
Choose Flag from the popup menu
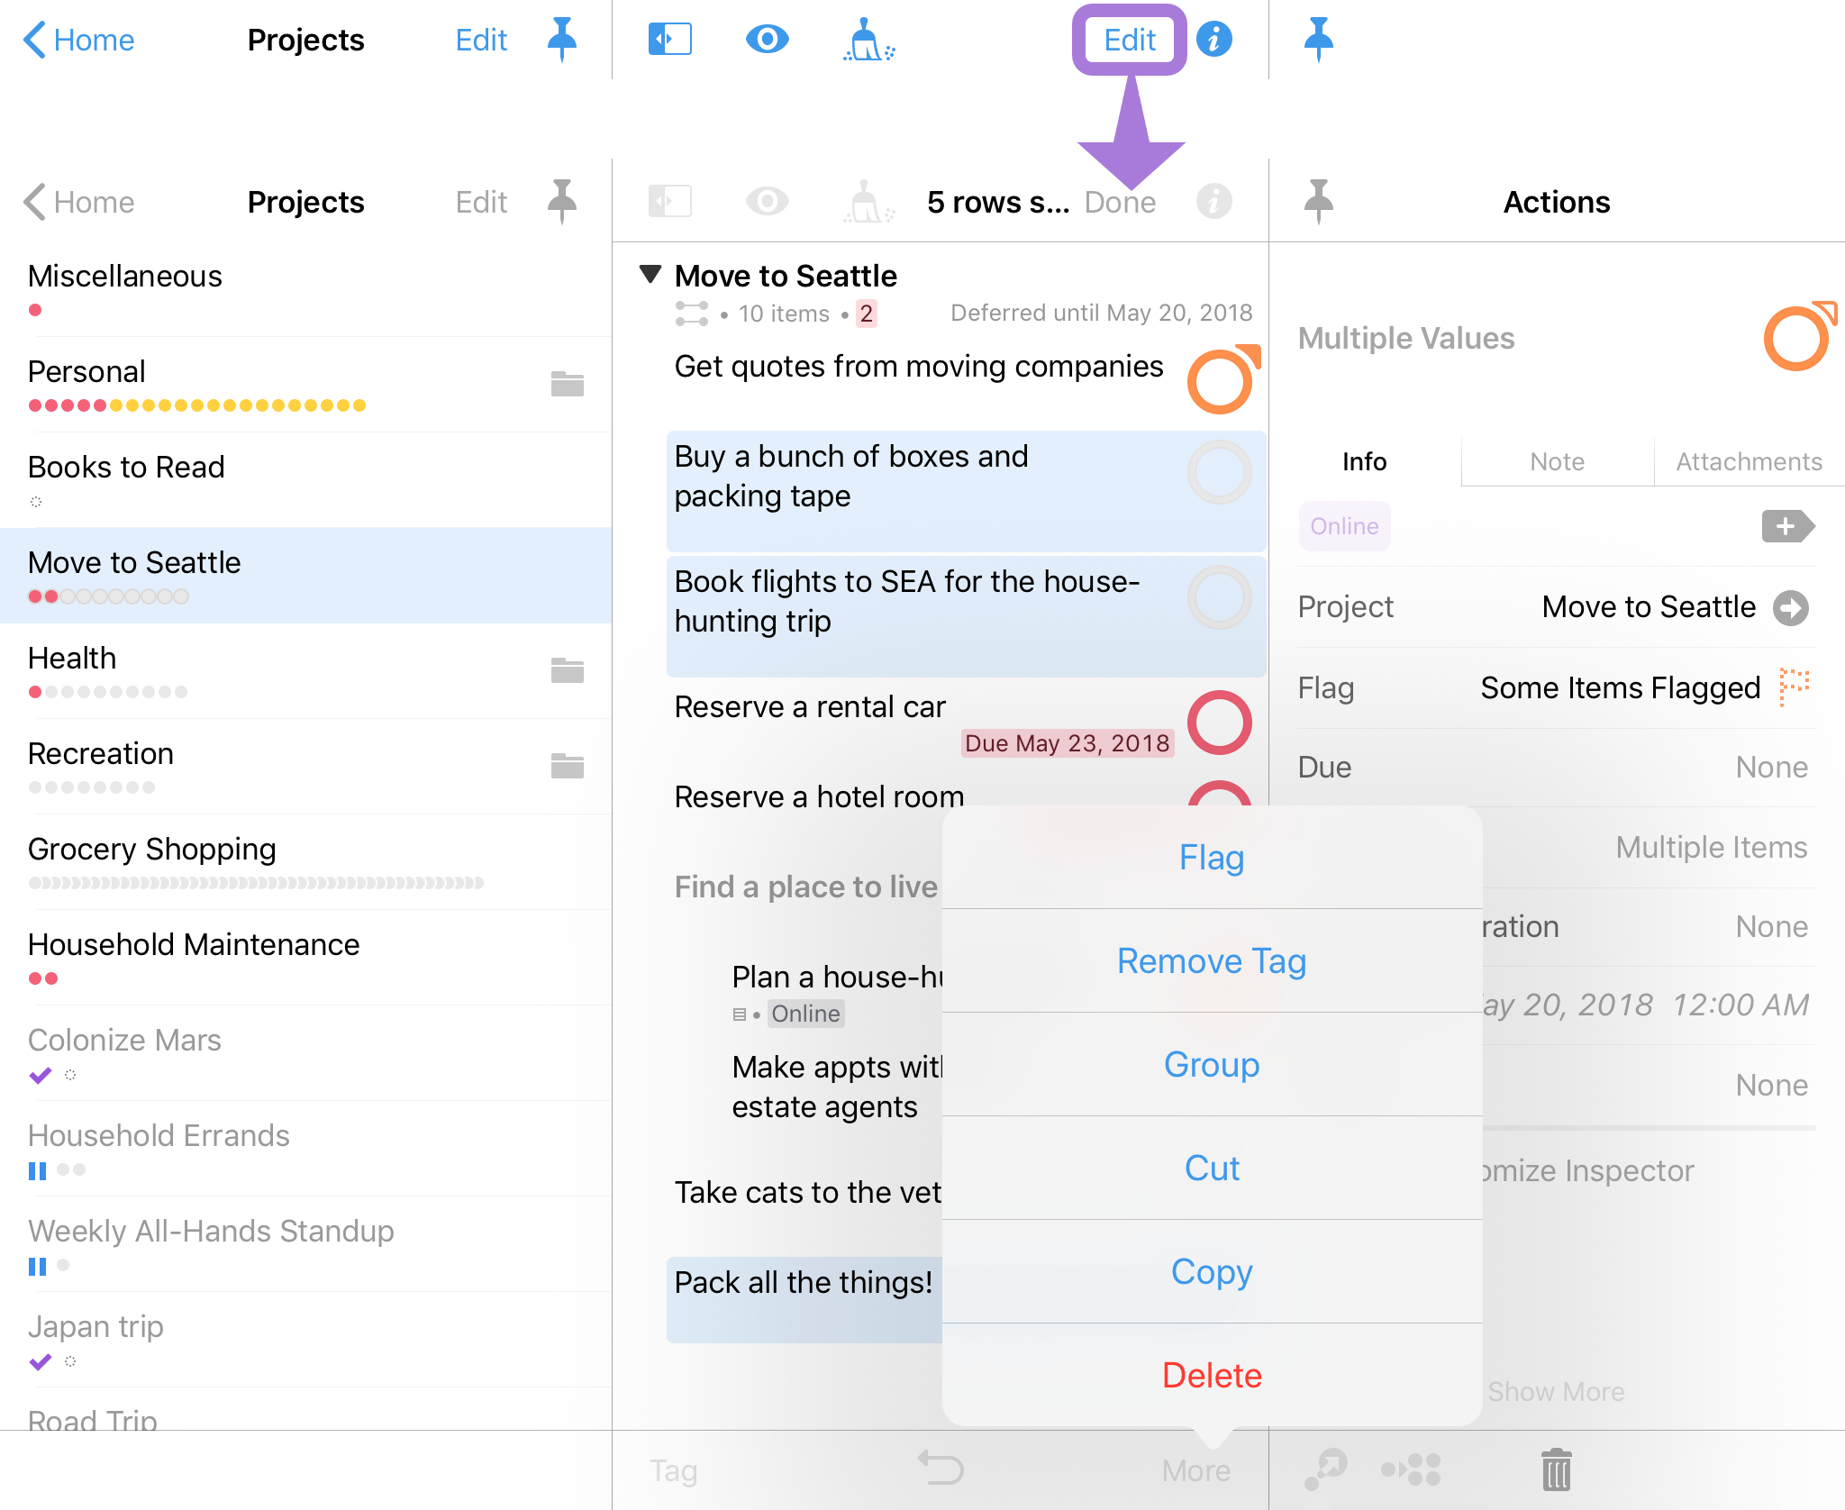[x=1212, y=858]
